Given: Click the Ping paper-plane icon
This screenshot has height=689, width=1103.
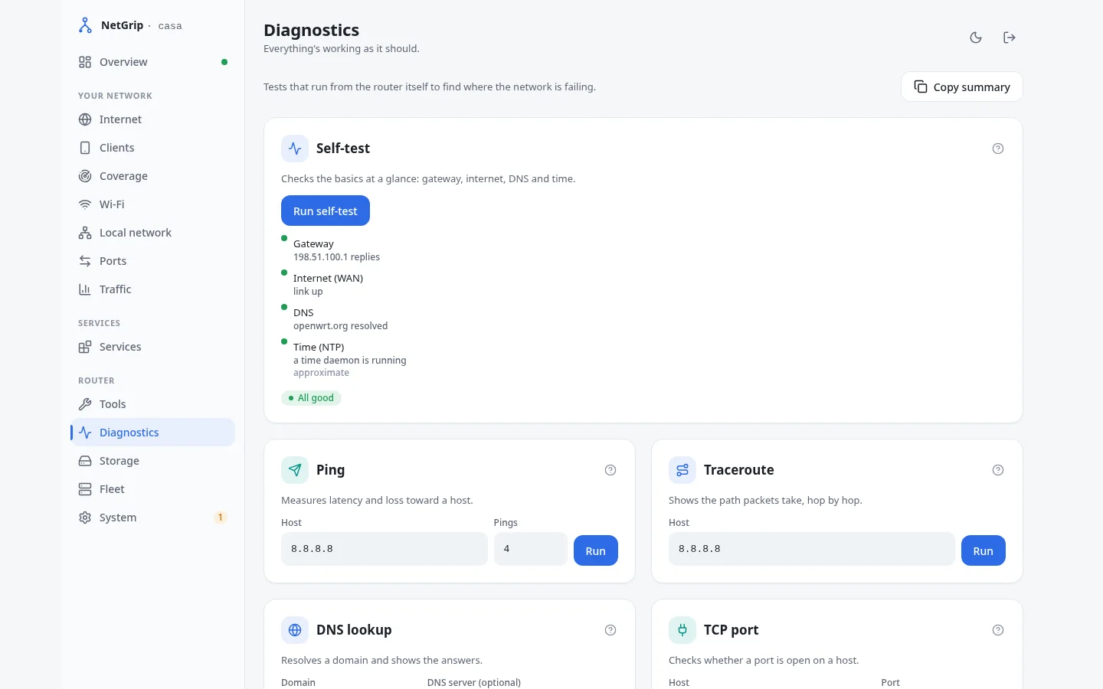Looking at the screenshot, I should click(295, 470).
